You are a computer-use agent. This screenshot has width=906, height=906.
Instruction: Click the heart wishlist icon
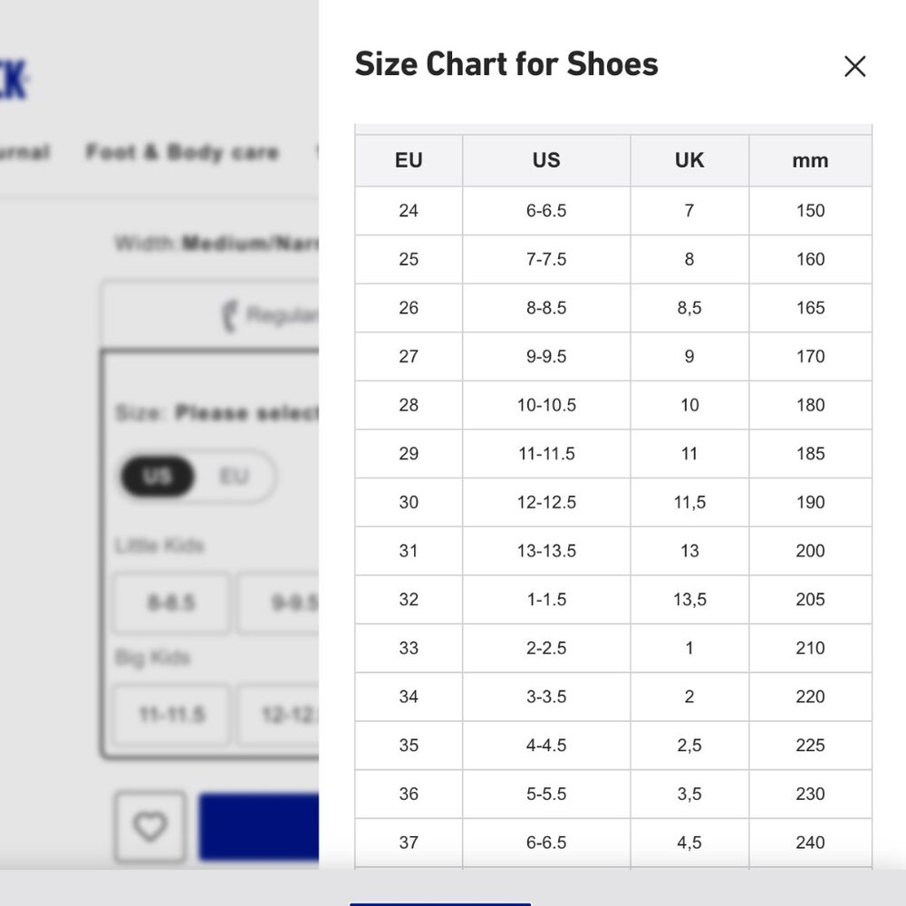pyautogui.click(x=150, y=826)
